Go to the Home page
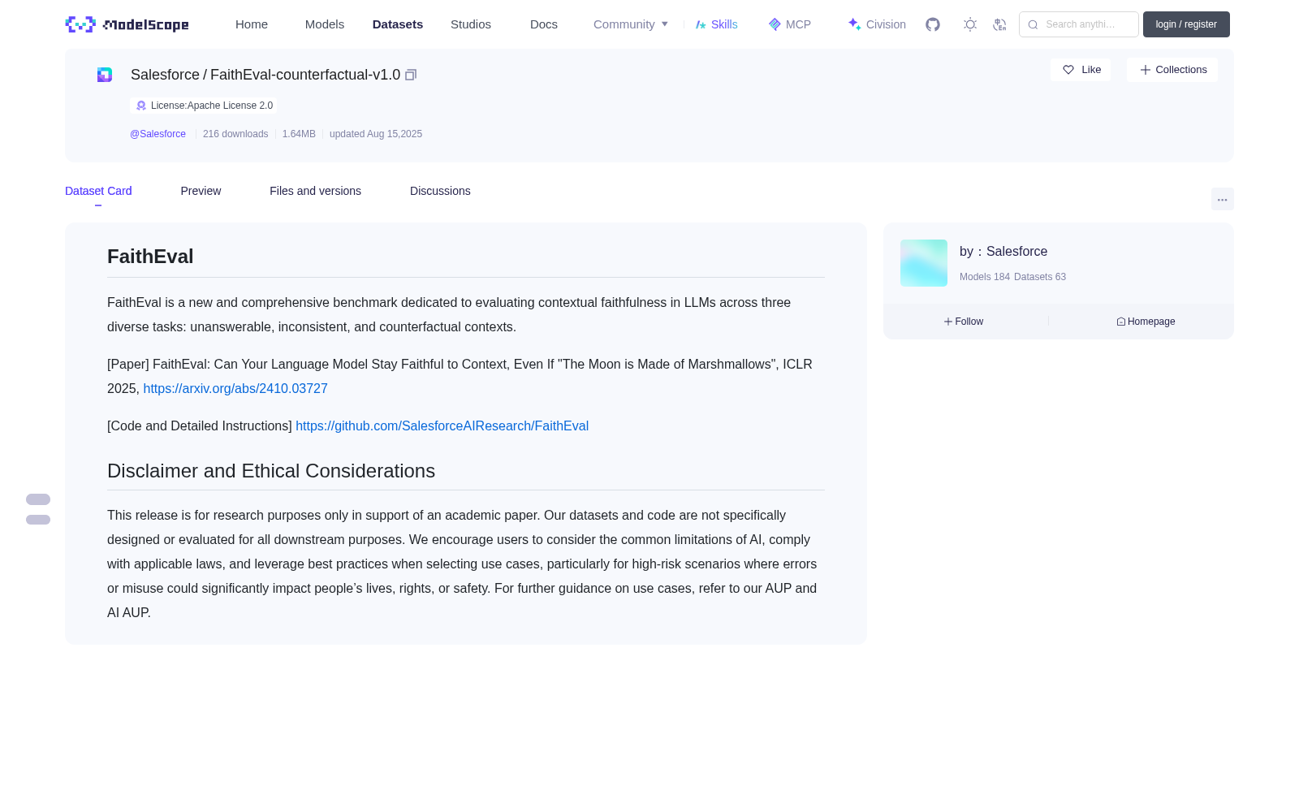 tap(252, 24)
